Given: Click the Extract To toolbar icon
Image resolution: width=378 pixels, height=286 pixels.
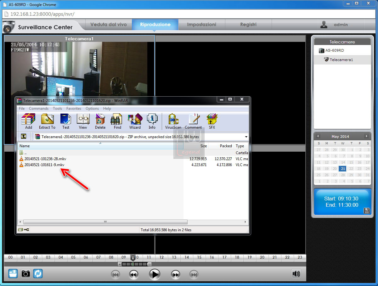Looking at the screenshot, I should (47, 121).
